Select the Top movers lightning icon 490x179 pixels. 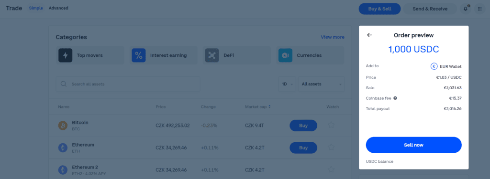[65, 55]
